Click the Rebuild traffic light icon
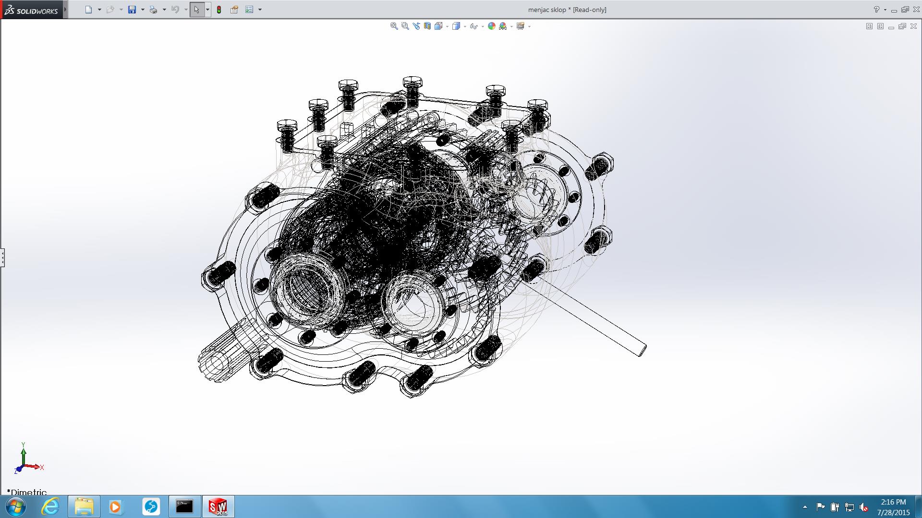This screenshot has height=518, width=922. coord(219,10)
